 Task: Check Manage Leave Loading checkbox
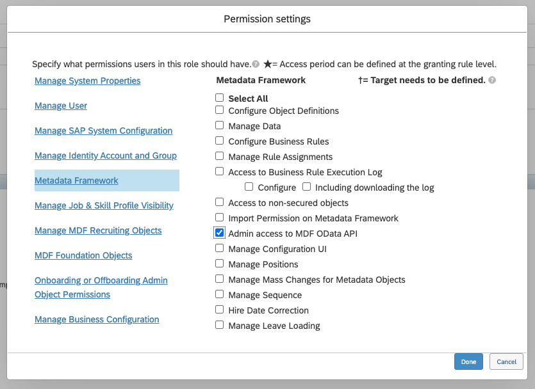tap(220, 325)
